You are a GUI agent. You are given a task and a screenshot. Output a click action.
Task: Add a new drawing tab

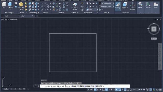(x=37, y=16)
